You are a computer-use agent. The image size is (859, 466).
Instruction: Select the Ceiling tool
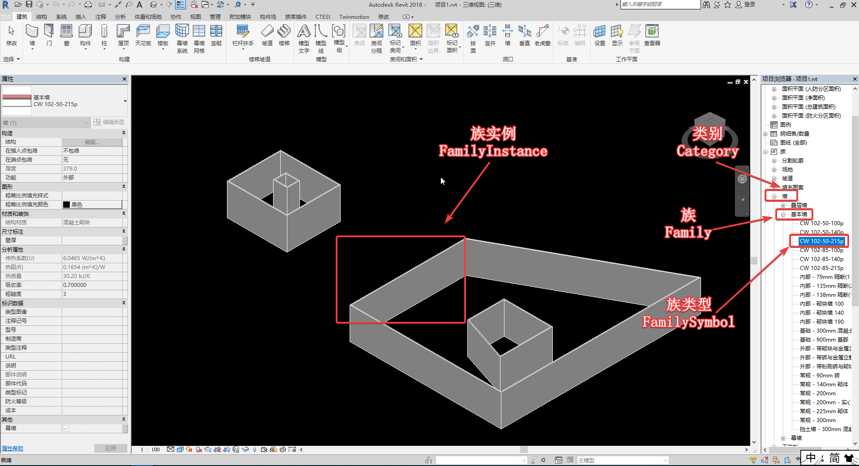pyautogui.click(x=143, y=36)
